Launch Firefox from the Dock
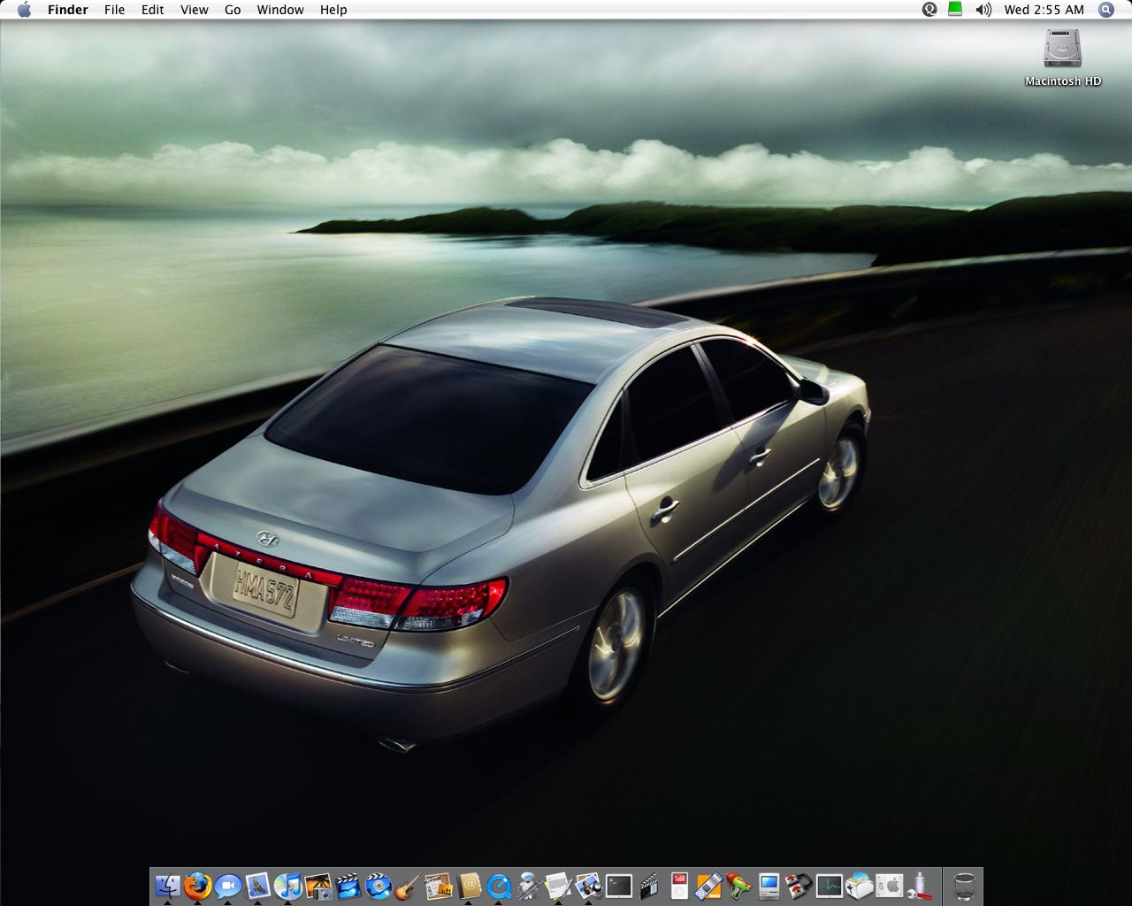1132x906 pixels. (198, 885)
